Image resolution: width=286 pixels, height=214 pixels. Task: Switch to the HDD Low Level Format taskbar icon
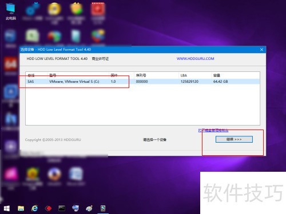[103, 208]
